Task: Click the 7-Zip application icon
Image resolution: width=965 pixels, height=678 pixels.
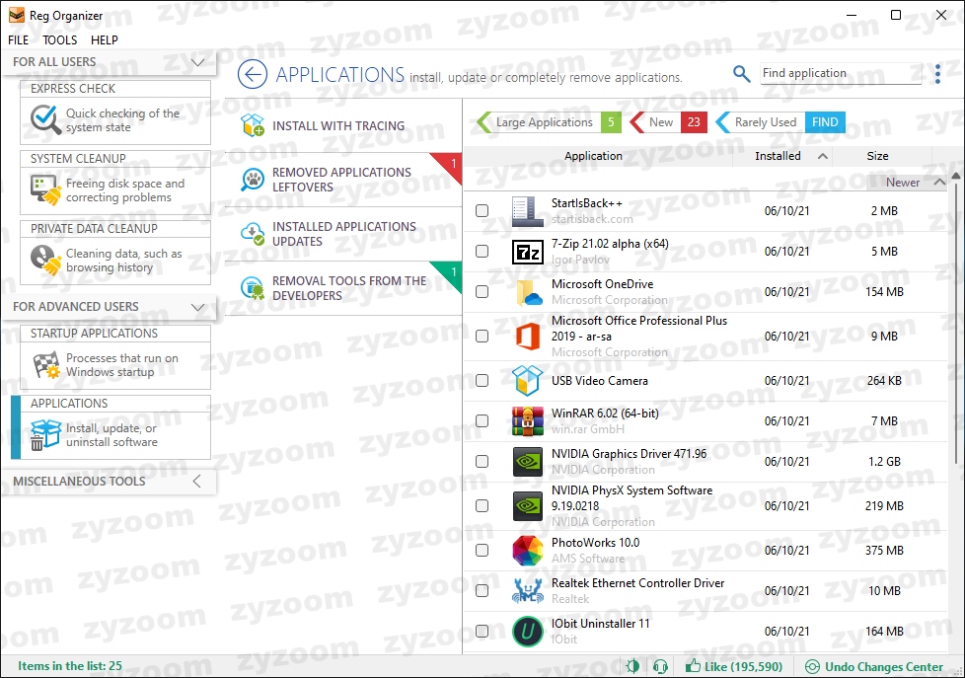Action: coord(528,252)
